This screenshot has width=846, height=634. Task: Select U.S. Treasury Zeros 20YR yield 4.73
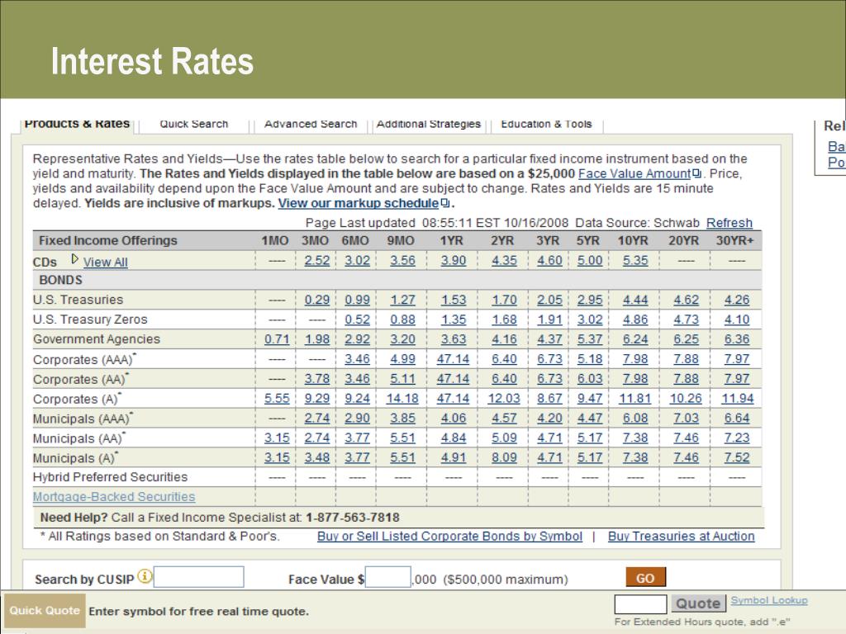[686, 319]
